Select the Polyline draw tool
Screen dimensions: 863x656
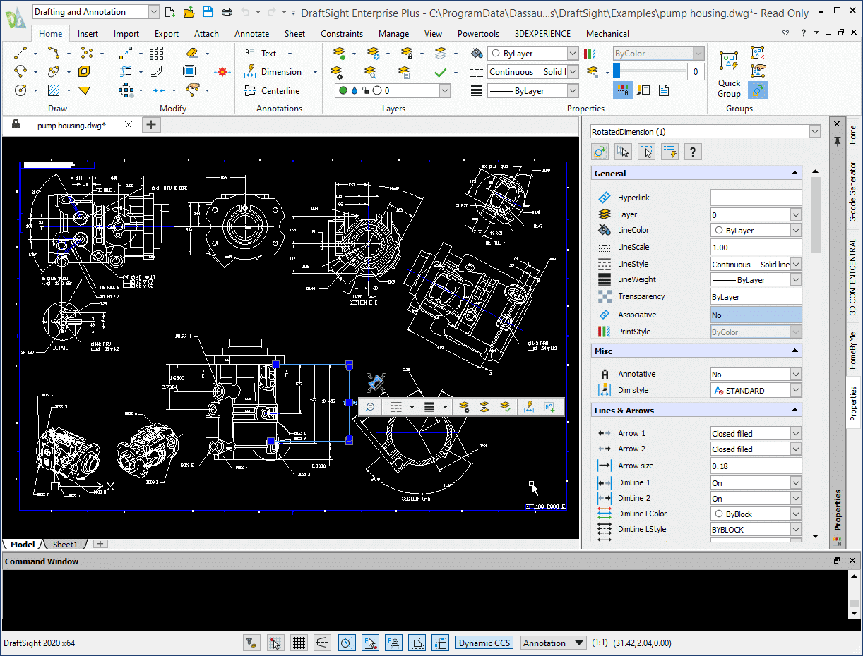(54, 53)
